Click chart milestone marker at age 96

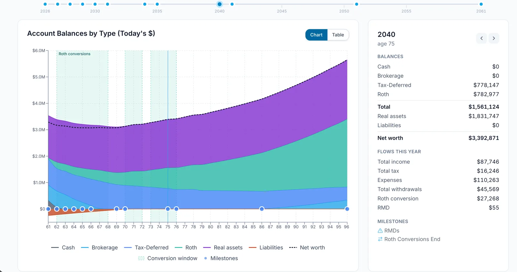pyautogui.click(x=347, y=209)
